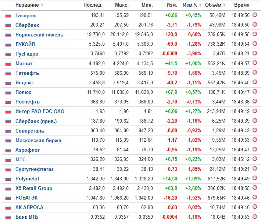This screenshot has width=261, height=222.
Task: Open the Московская биржа link
Action: 38,140
